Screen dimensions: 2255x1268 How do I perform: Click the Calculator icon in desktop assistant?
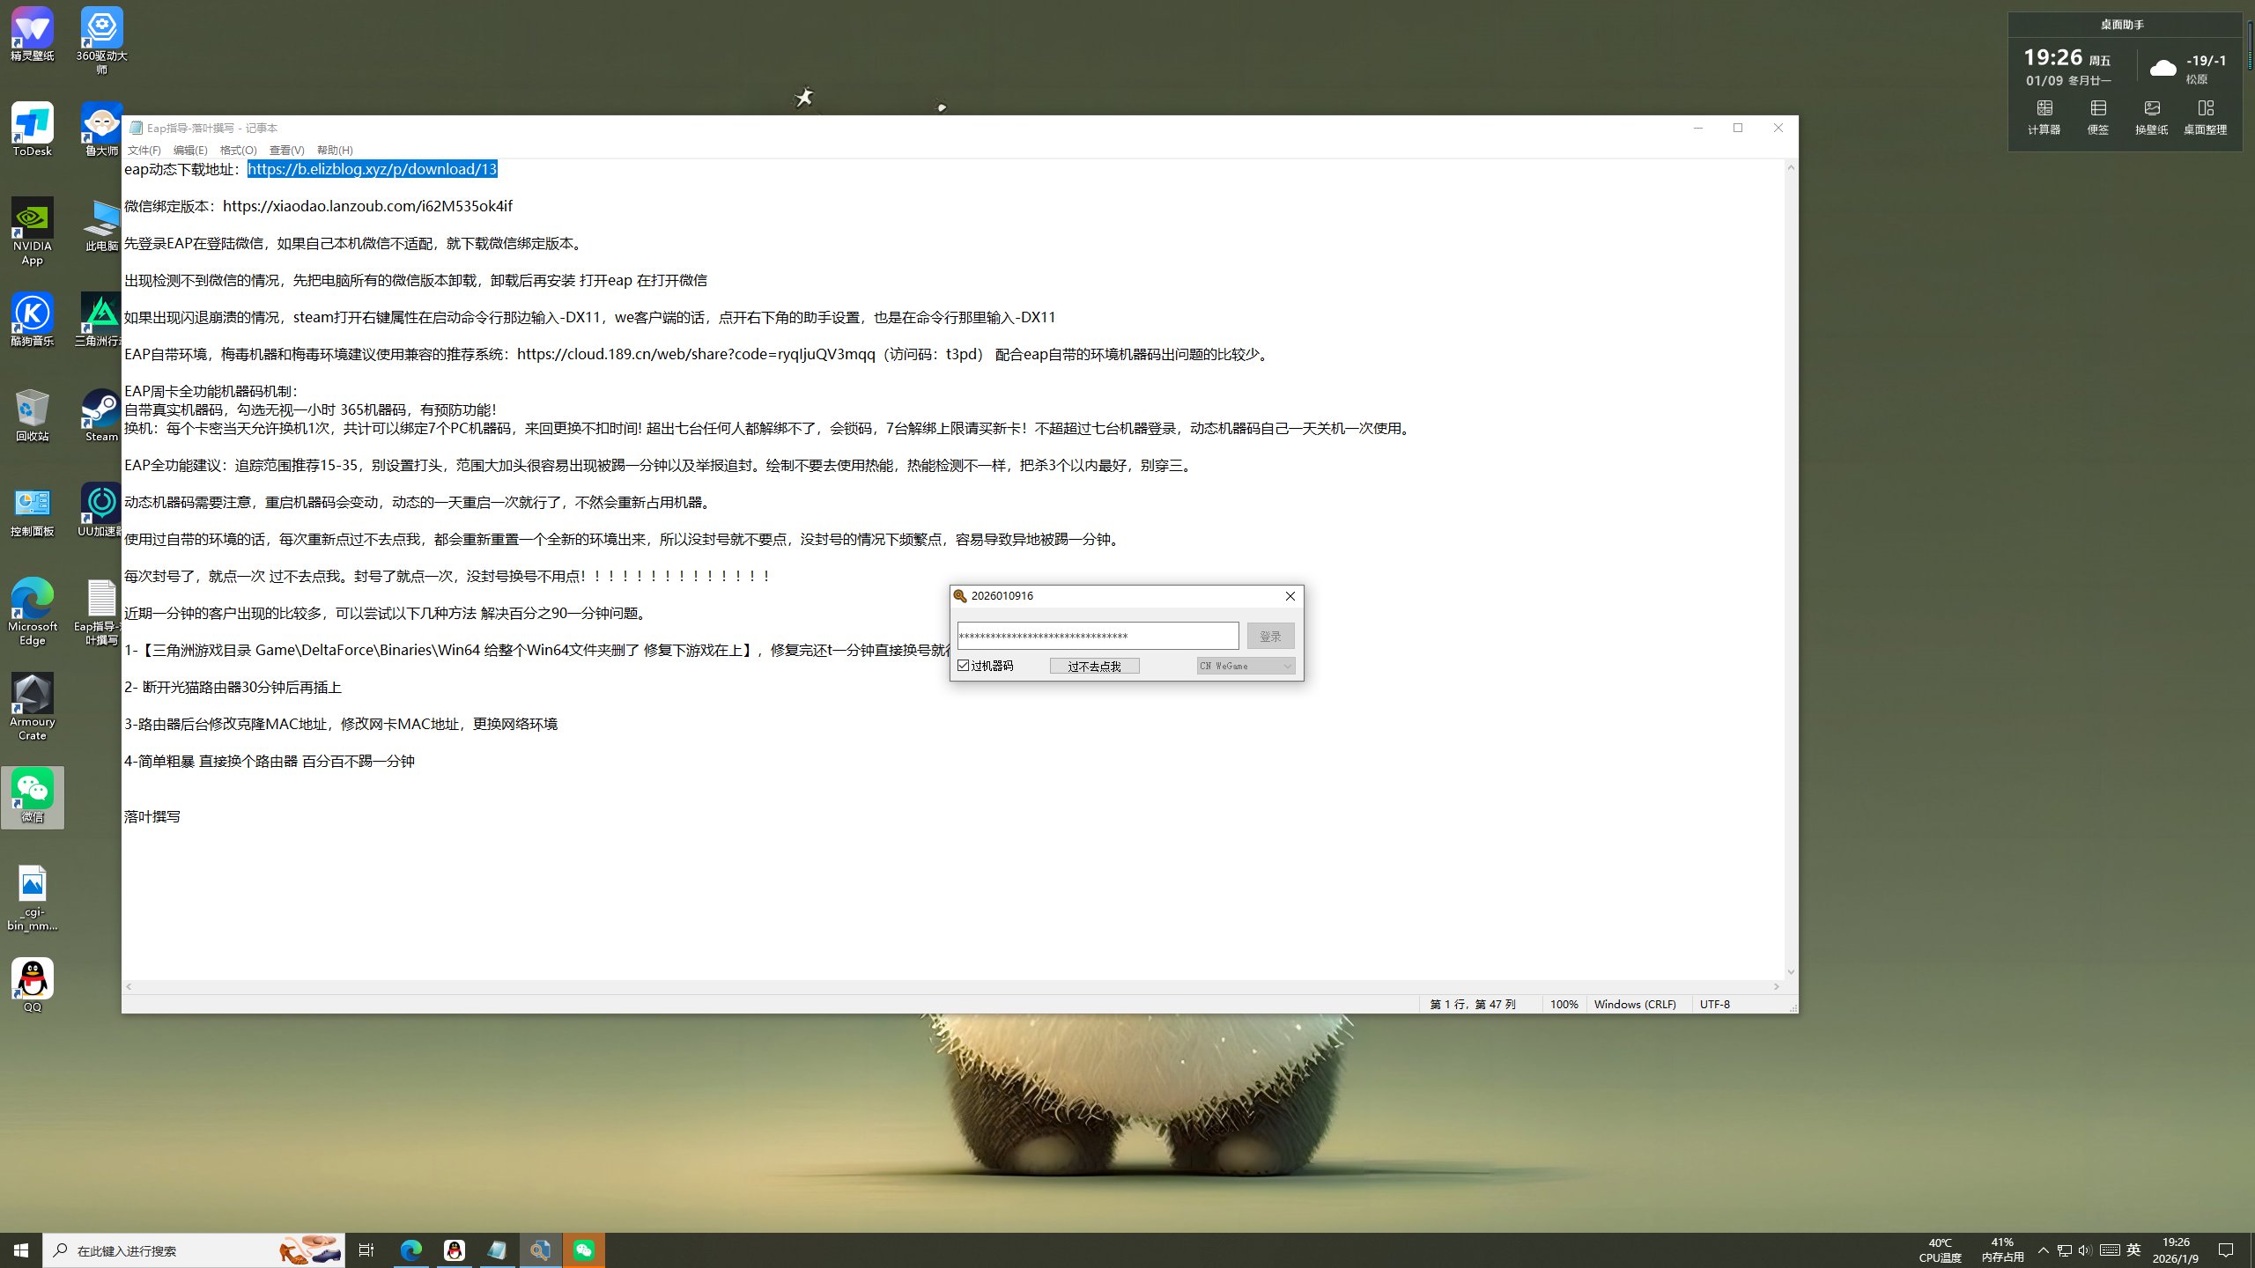[x=2044, y=109]
